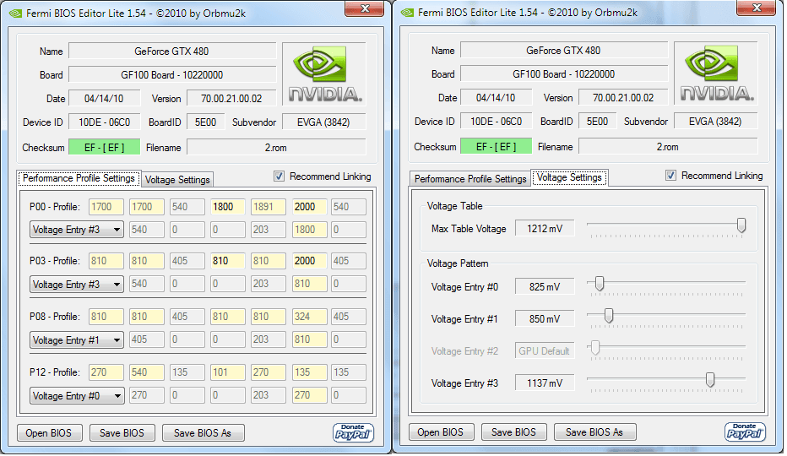This screenshot has width=787, height=456.
Task: Click the Filename 2.rom field in left window
Action: (276, 148)
